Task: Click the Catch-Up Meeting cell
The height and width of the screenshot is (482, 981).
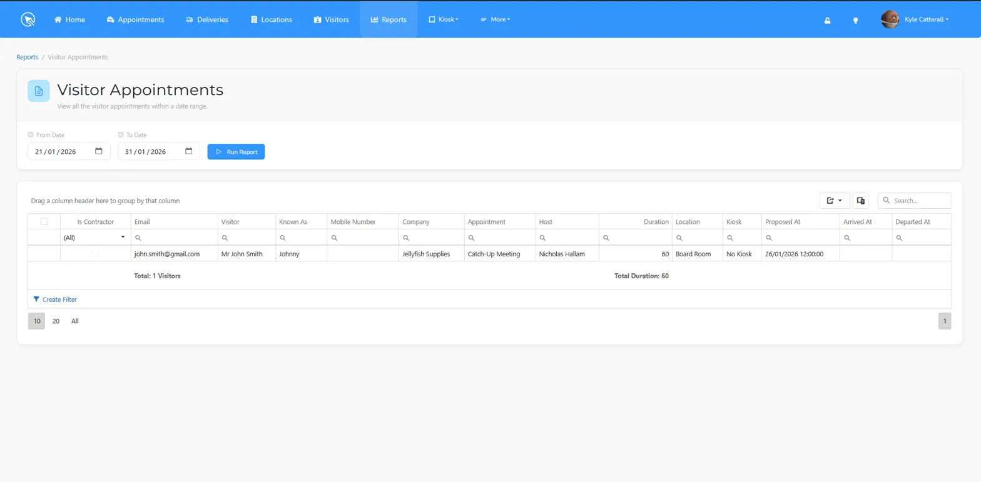Action: pyautogui.click(x=500, y=254)
